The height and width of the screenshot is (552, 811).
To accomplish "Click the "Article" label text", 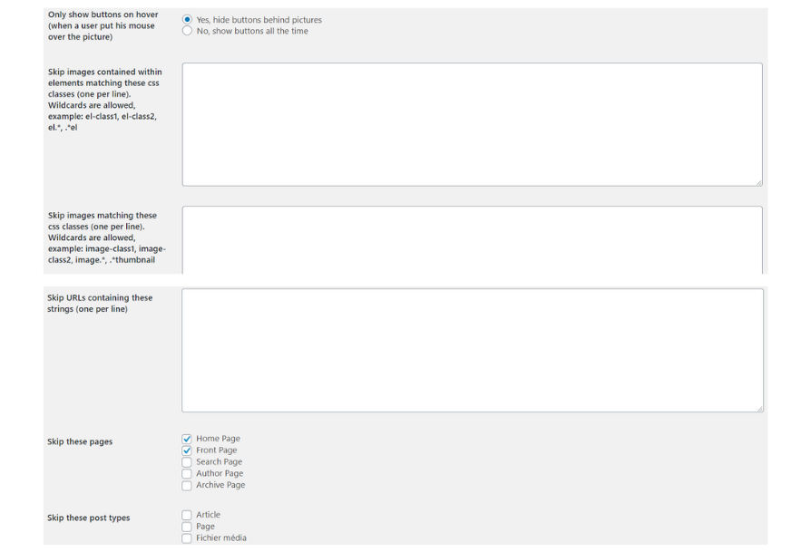I will [x=208, y=514].
